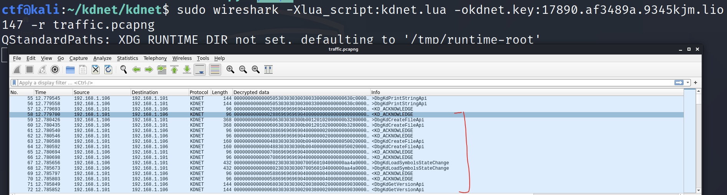Select packet 71 DbgKdGetVersionApi row
The height and width of the screenshot is (195, 727).
[x=346, y=184]
